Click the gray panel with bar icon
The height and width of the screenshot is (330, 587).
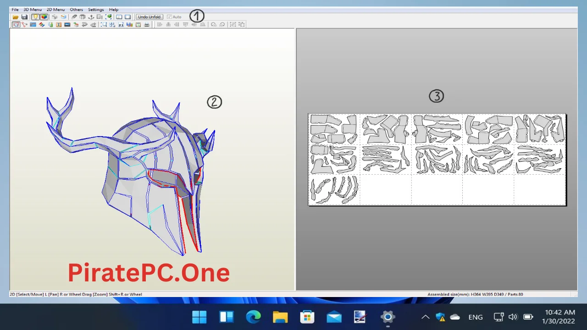tap(100, 17)
